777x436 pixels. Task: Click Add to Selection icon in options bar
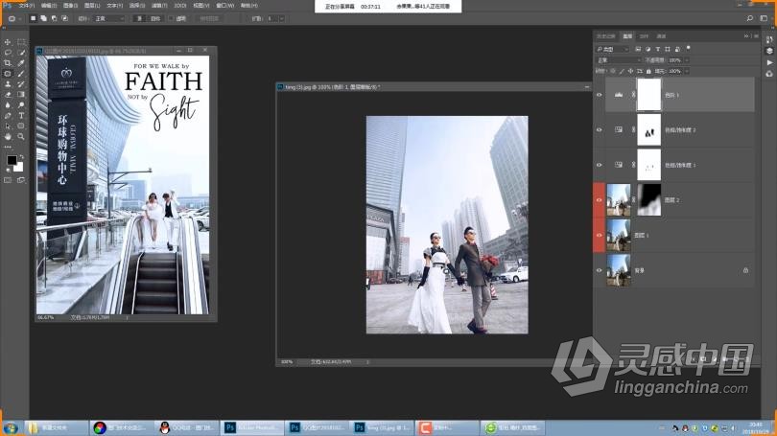pyautogui.click(x=43, y=18)
